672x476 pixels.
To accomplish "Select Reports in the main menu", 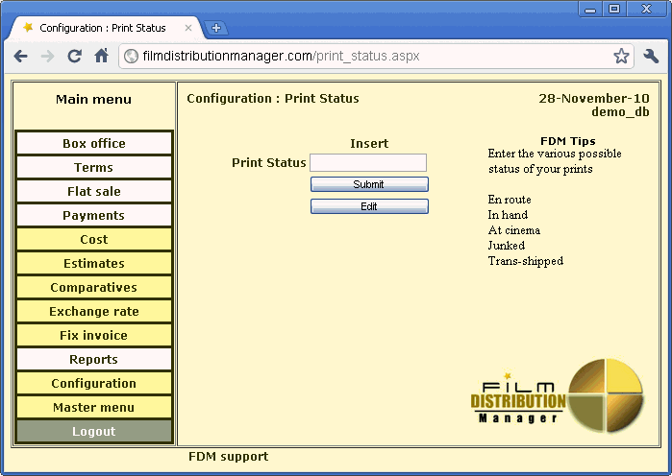I will 94,360.
